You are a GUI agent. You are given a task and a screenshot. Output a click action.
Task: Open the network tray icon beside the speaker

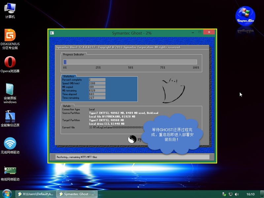[x=230, y=194]
